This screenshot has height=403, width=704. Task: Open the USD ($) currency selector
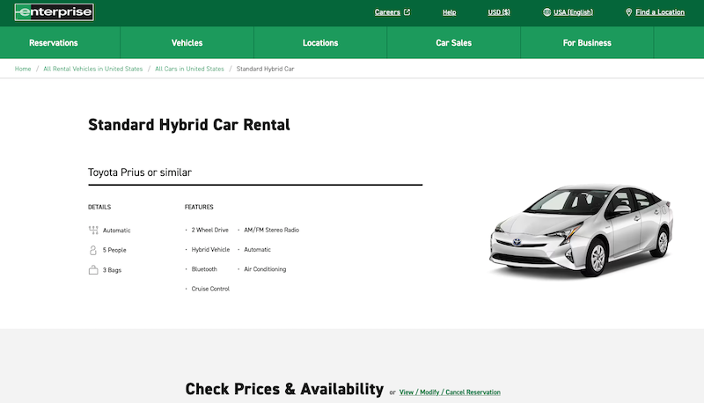pos(499,12)
